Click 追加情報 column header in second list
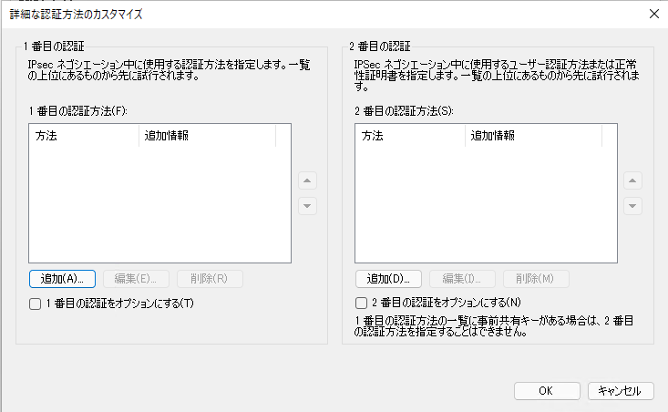 point(534,136)
